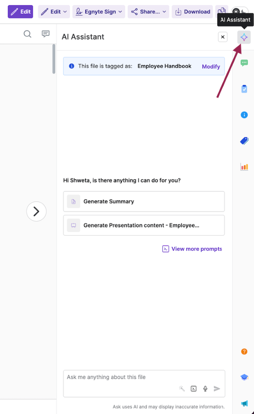The width and height of the screenshot is (254, 414).
Task: Open the tasks clipboard sidebar icon
Action: (x=244, y=89)
